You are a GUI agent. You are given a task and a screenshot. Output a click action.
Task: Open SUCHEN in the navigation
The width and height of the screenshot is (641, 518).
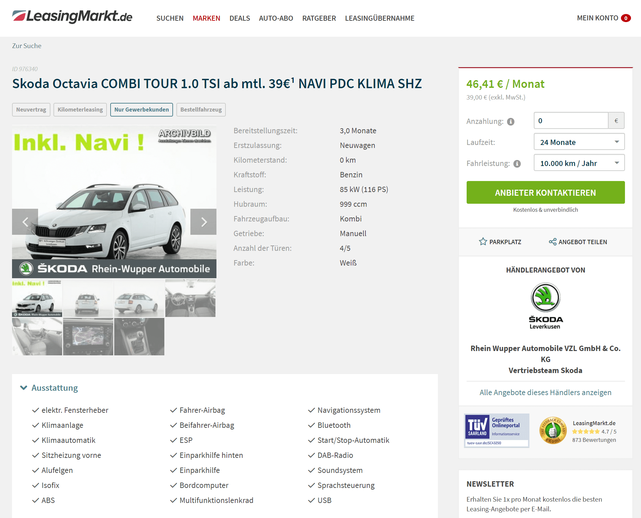[x=170, y=18]
